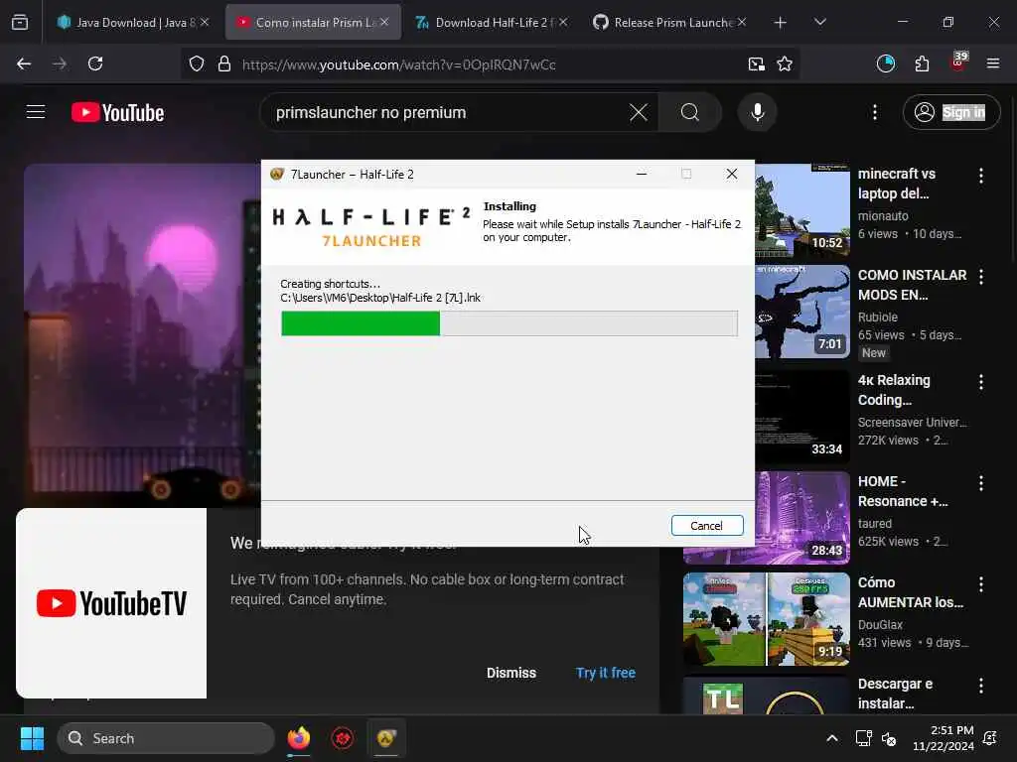Open options for 4K Relaxing Coding video
Screen dimensions: 1017x762
coord(980,382)
